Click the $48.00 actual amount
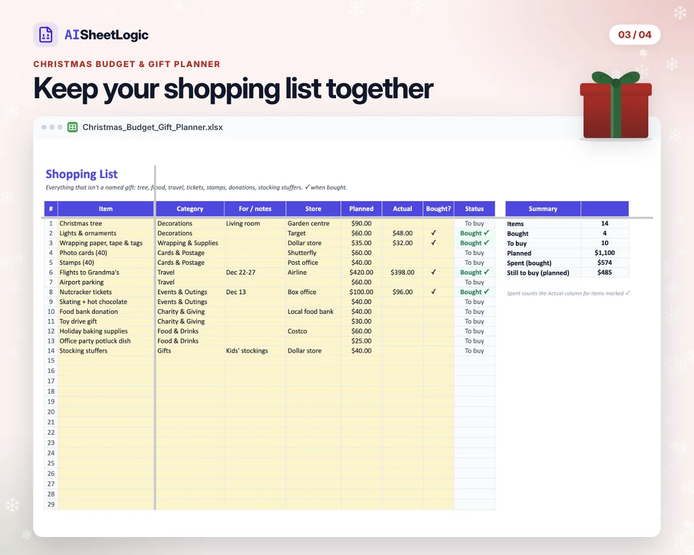 403,233
